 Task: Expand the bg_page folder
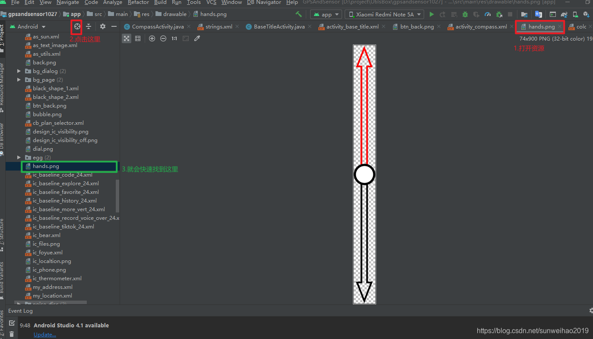coord(19,80)
